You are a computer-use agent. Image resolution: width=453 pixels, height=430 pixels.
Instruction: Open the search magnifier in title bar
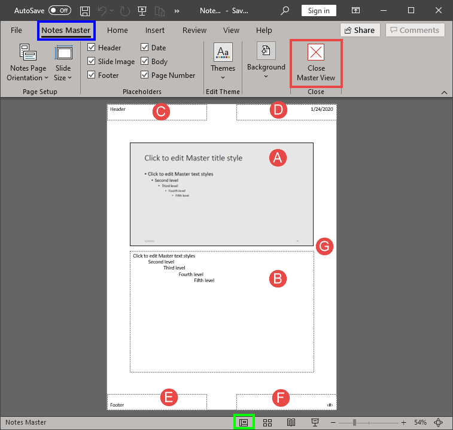(285, 11)
